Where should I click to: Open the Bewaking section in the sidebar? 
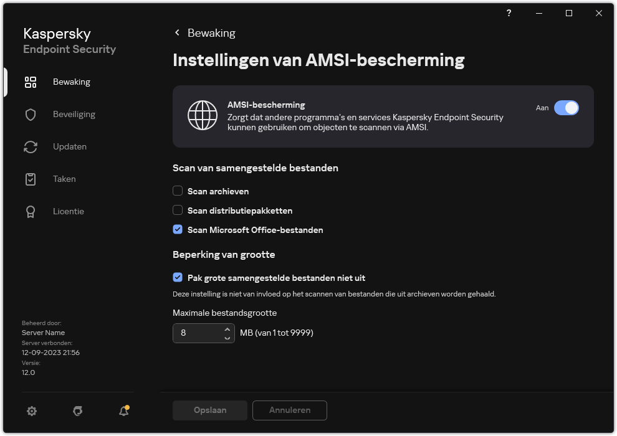72,82
